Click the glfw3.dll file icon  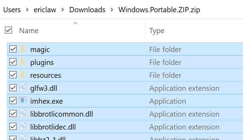(x=22, y=88)
